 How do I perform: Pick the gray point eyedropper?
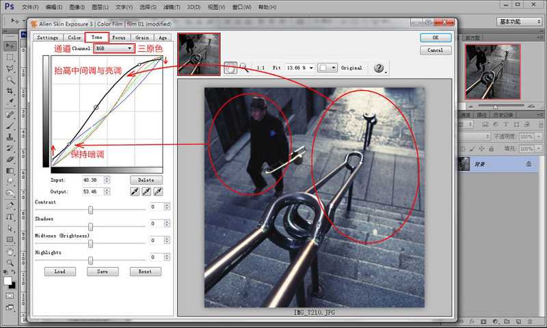point(146,191)
